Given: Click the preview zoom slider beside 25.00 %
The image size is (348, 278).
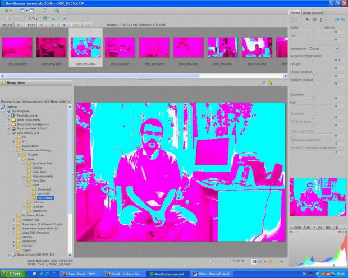Looking at the screenshot, I should [x=211, y=261].
